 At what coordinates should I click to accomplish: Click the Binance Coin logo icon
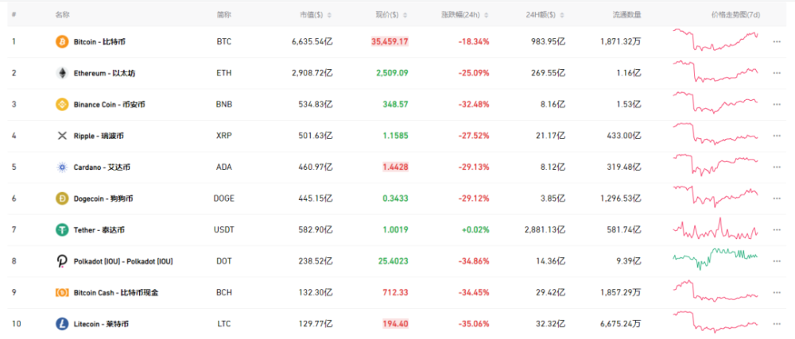(x=62, y=104)
